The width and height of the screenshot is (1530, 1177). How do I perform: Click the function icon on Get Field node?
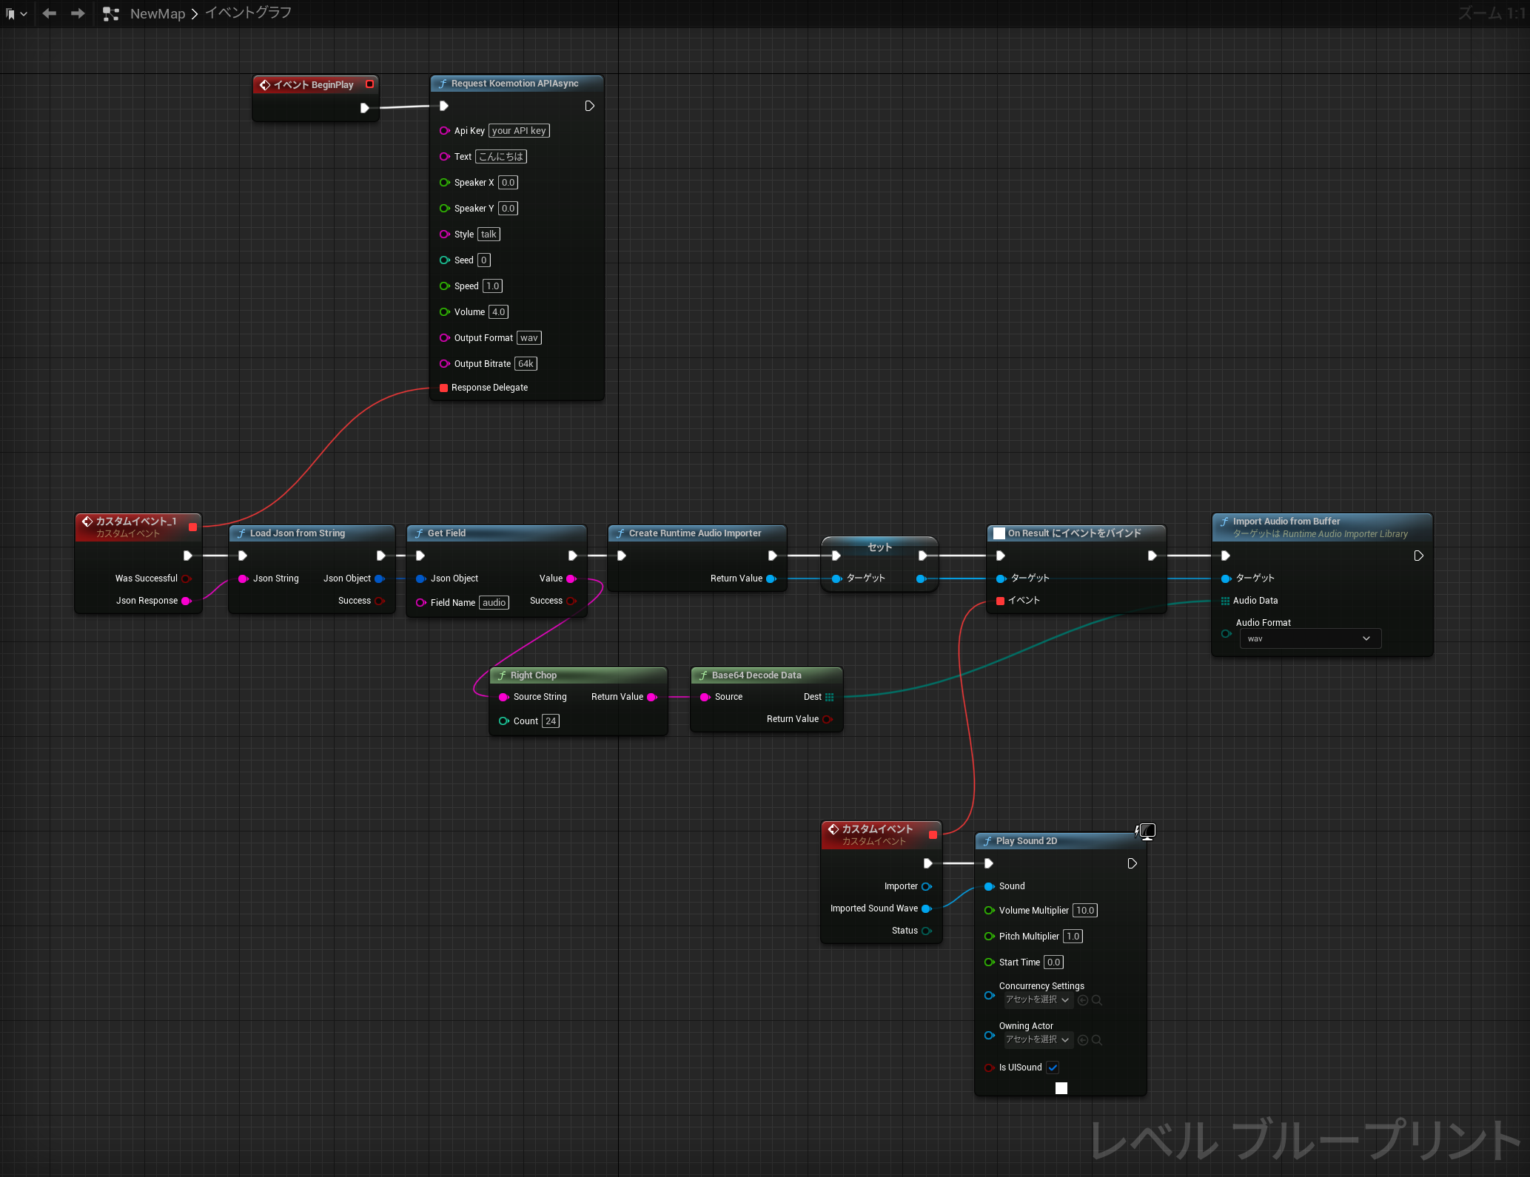419,533
